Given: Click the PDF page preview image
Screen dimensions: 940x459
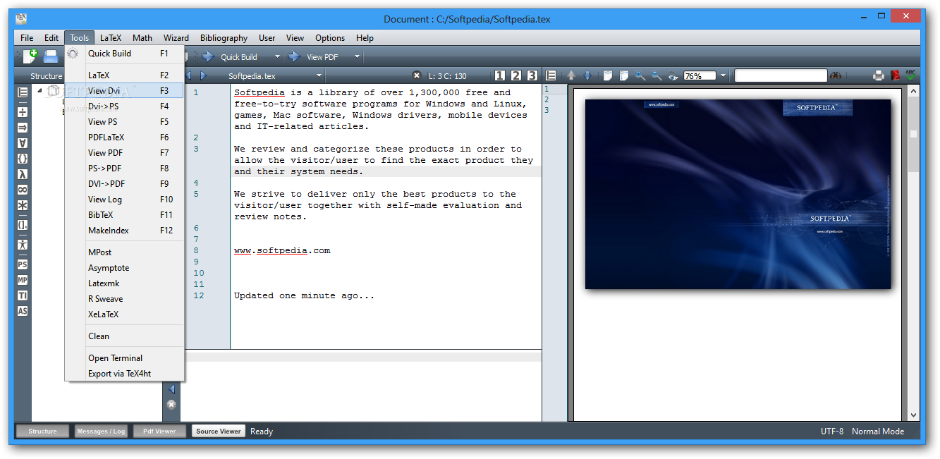Looking at the screenshot, I should point(738,194).
